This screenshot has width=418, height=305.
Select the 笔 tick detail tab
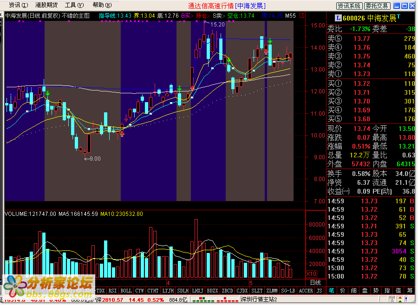tap(331, 291)
